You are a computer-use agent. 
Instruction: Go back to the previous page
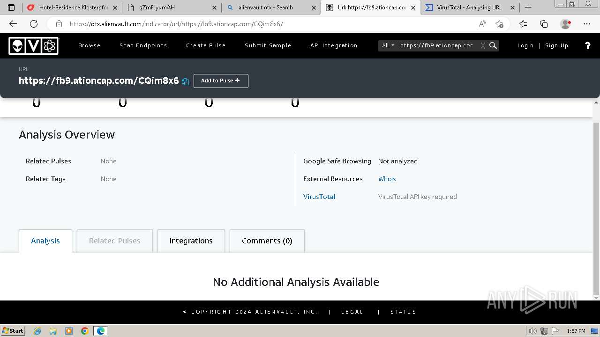[13, 24]
